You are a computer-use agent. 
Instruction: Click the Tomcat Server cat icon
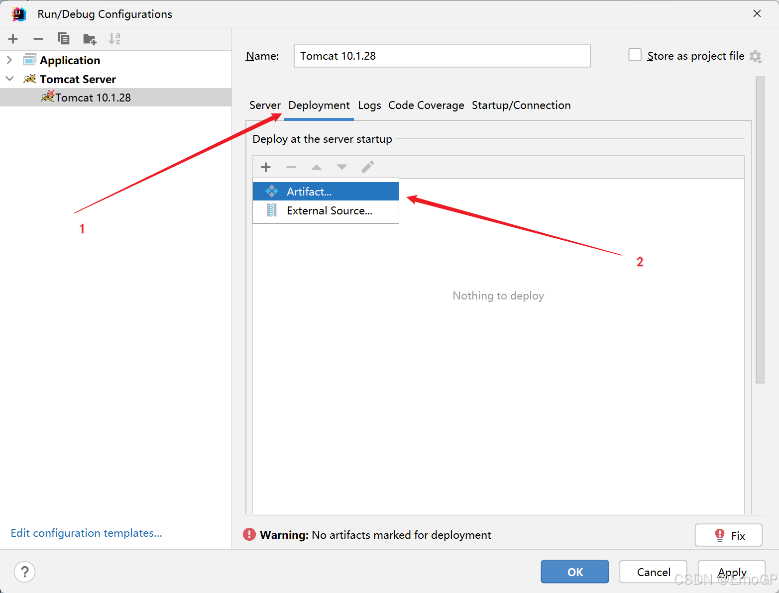(x=30, y=79)
